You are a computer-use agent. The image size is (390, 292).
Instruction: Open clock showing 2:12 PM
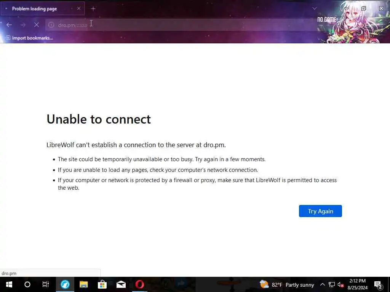click(x=357, y=284)
